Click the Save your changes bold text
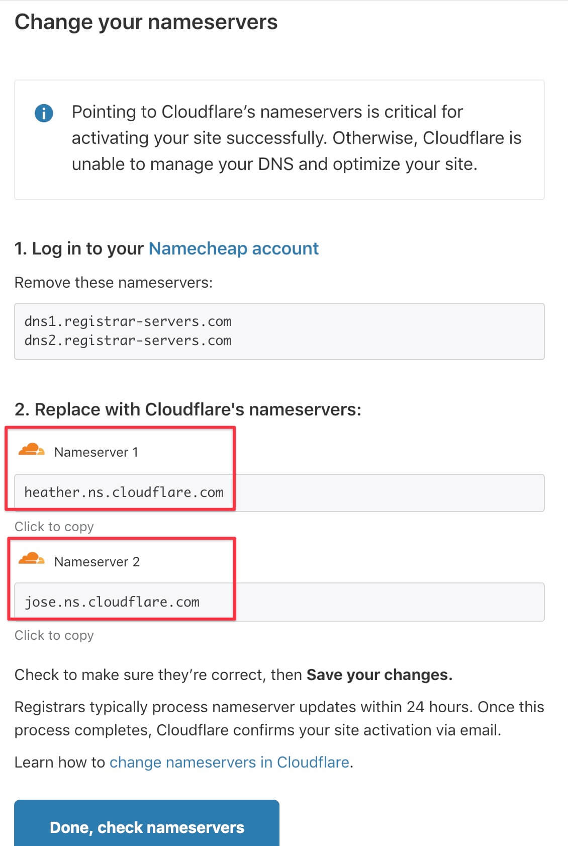The image size is (568, 846). (380, 675)
